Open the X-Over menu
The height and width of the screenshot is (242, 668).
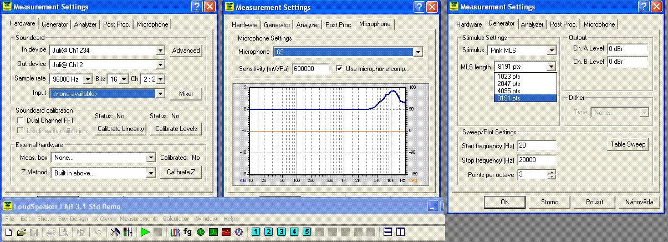coord(104,219)
